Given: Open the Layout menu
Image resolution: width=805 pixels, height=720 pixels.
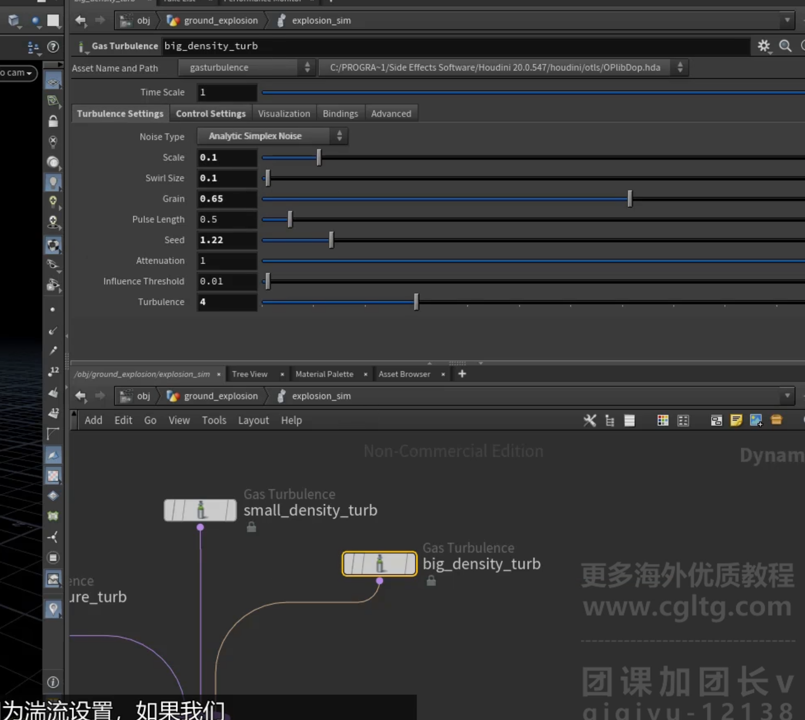Looking at the screenshot, I should point(253,420).
